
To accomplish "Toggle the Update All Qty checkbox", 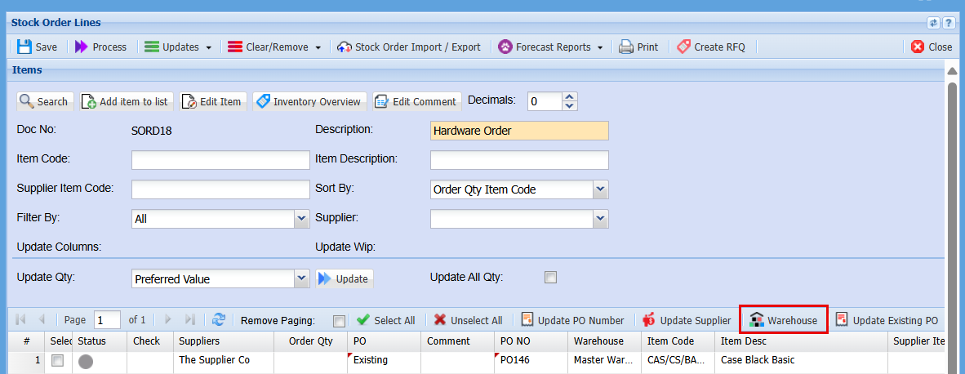I will [x=550, y=278].
